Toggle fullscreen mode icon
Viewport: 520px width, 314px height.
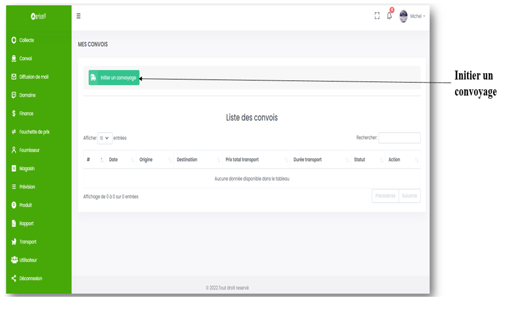(377, 16)
